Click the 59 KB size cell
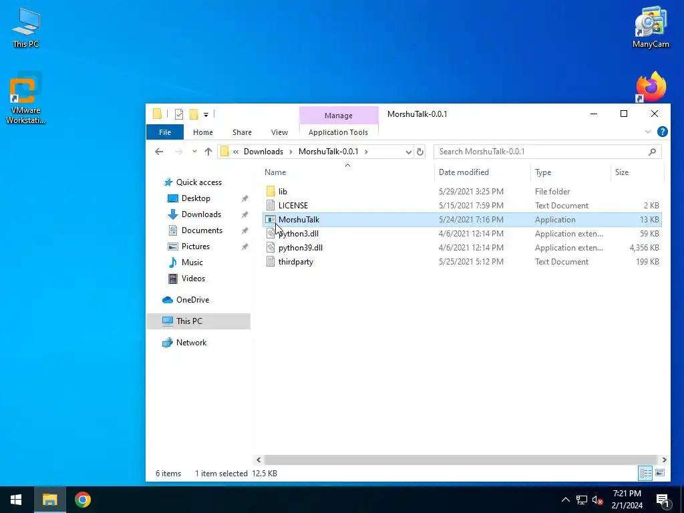 coord(649,234)
